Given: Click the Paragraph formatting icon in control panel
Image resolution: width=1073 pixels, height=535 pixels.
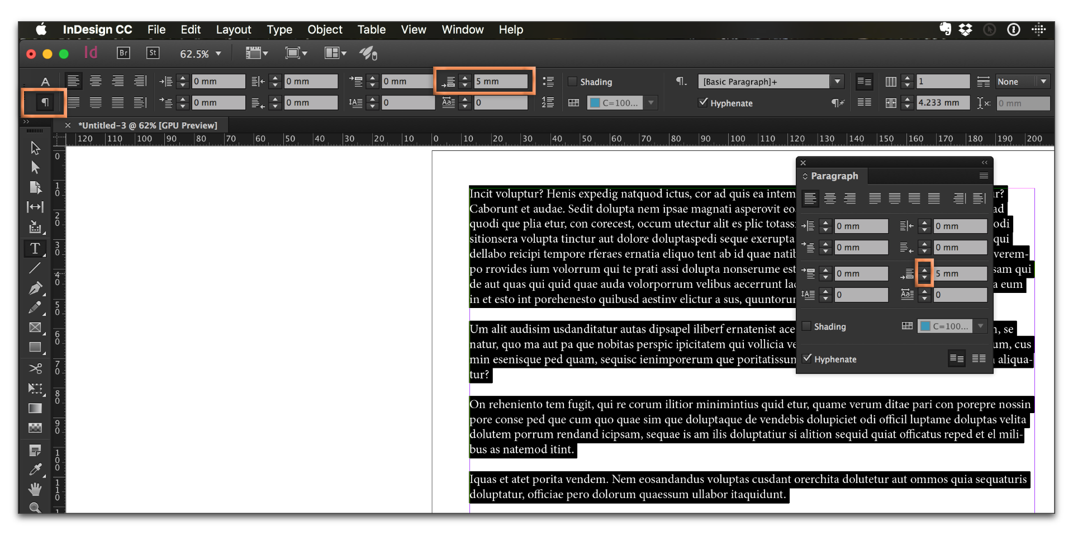Looking at the screenshot, I should pyautogui.click(x=45, y=102).
